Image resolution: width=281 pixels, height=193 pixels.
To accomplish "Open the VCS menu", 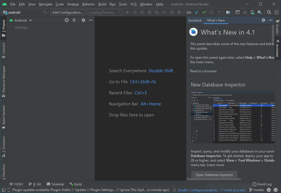I will pyautogui.click(x=133, y=4).
